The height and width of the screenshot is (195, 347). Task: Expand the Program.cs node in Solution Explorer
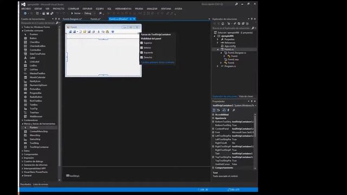pyautogui.click(x=218, y=66)
